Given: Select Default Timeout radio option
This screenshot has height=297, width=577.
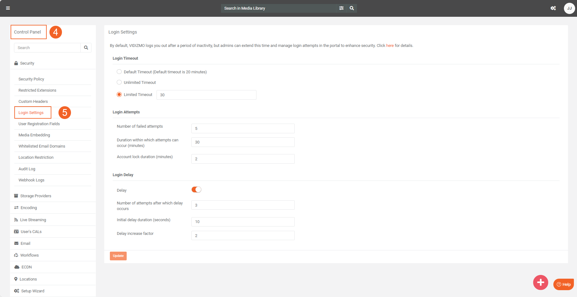Looking at the screenshot, I should (x=119, y=72).
